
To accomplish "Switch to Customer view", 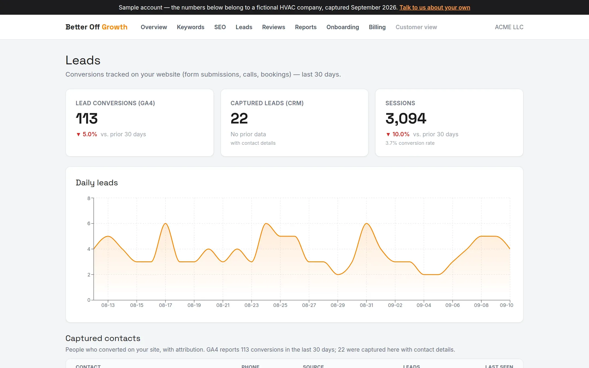I will pos(416,27).
